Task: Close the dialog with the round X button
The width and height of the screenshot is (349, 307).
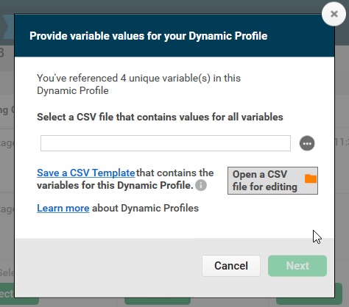Action: coord(334,14)
